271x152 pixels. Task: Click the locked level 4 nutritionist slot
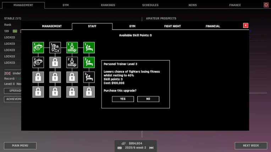tap(55, 92)
